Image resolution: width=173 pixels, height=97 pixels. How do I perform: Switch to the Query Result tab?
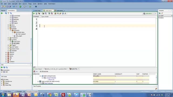(38, 69)
